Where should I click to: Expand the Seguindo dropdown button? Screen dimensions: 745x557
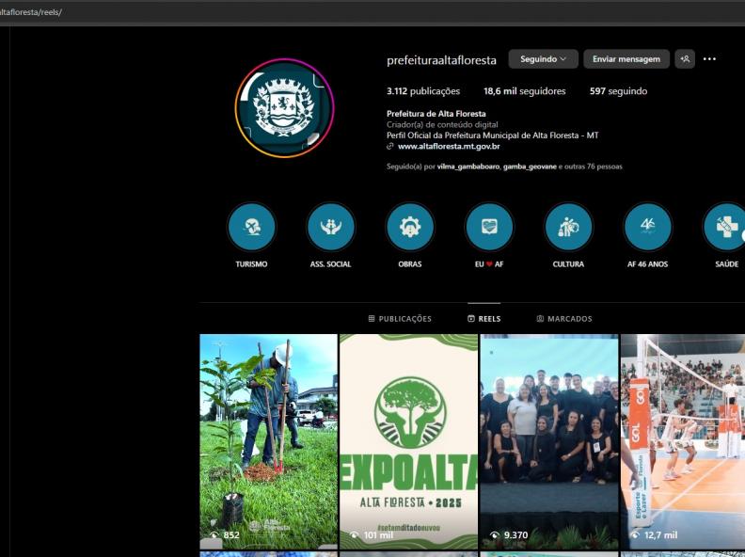pyautogui.click(x=543, y=59)
